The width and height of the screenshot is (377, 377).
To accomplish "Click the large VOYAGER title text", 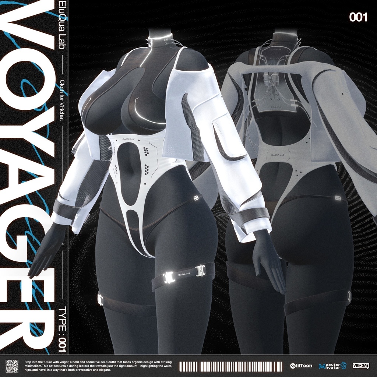I will (28, 177).
